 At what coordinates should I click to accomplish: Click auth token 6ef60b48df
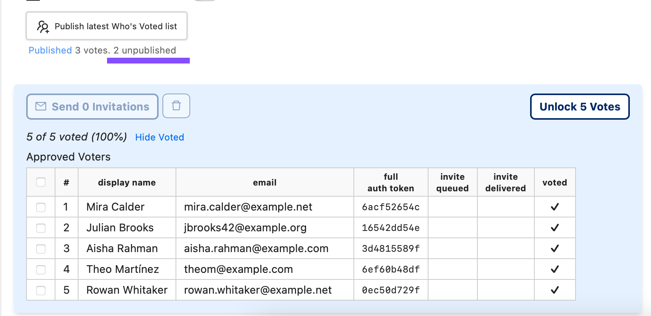[390, 269]
